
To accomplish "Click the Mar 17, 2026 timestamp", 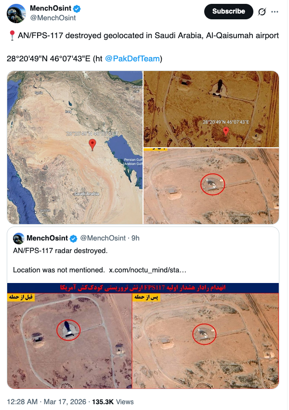I will [65, 402].
